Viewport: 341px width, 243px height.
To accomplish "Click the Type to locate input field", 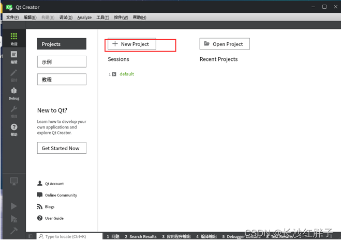I will coord(69,236).
